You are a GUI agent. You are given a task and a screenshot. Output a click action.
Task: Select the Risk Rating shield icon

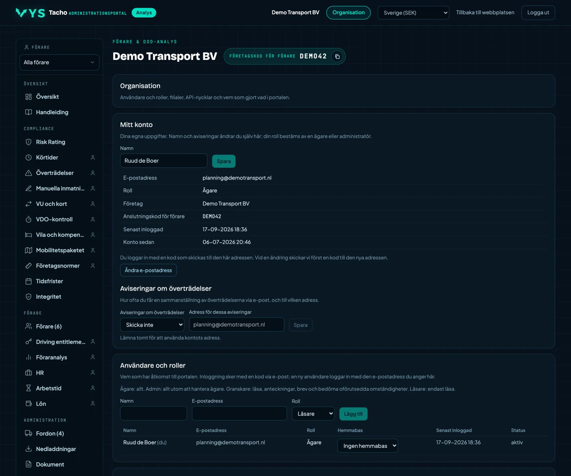pyautogui.click(x=29, y=142)
